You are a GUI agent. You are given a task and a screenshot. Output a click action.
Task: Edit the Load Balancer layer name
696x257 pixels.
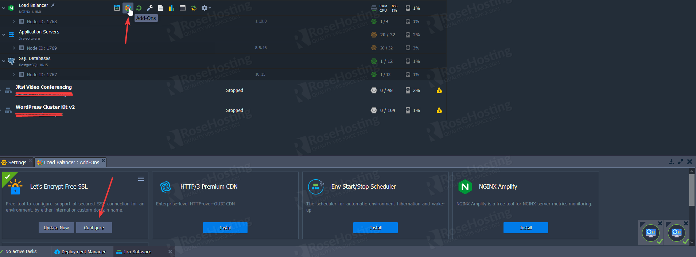point(53,5)
